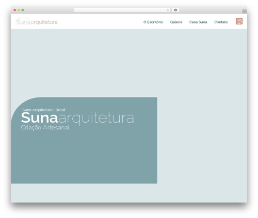Open the Instagram icon link

click(239, 21)
